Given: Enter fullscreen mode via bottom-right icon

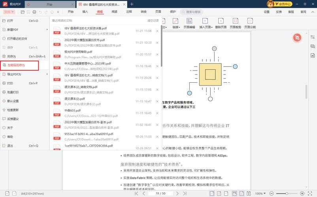Looking at the screenshot, I should point(310,193).
